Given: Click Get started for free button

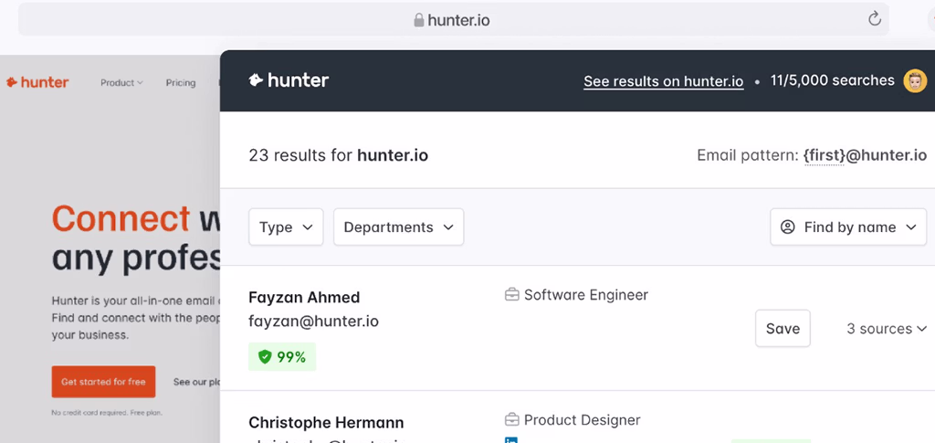Looking at the screenshot, I should [x=103, y=382].
